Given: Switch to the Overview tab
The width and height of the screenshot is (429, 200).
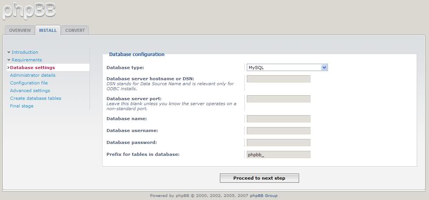Looking at the screenshot, I should [x=20, y=30].
